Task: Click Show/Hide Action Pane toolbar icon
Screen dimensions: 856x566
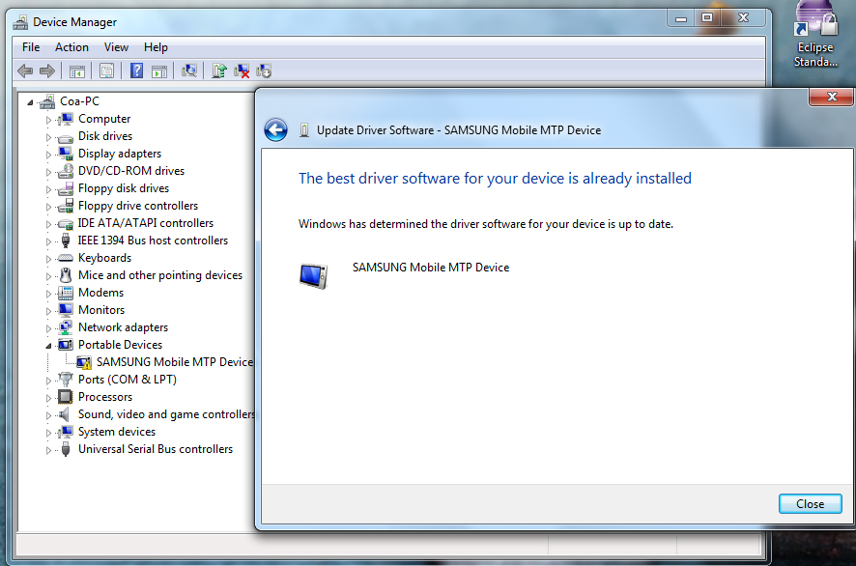Action: (159, 71)
